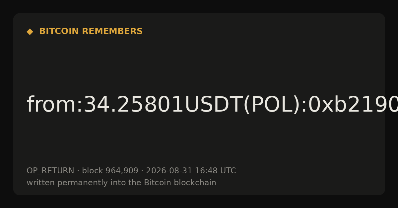
Task: Click the 'from:' prefix of the message
Action: tap(55, 105)
